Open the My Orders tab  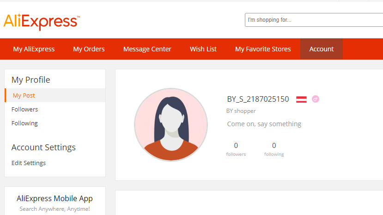coord(89,49)
